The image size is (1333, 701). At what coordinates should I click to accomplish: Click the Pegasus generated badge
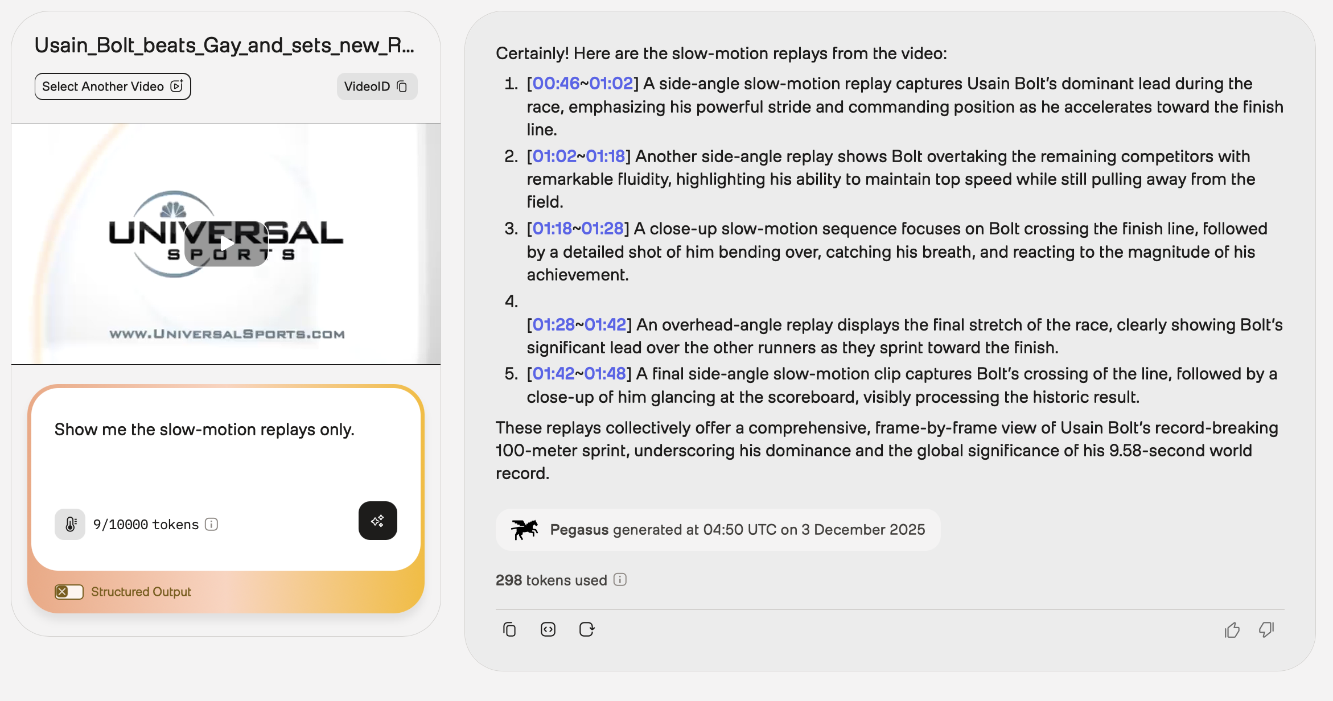pyautogui.click(x=718, y=530)
